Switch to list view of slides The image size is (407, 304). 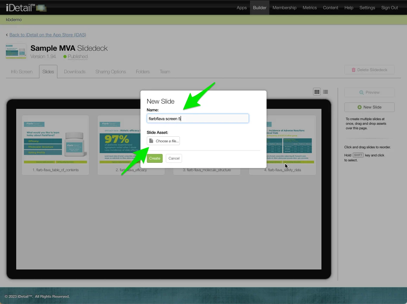tap(325, 92)
